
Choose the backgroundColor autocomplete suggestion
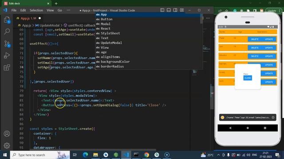click(x=147, y=62)
